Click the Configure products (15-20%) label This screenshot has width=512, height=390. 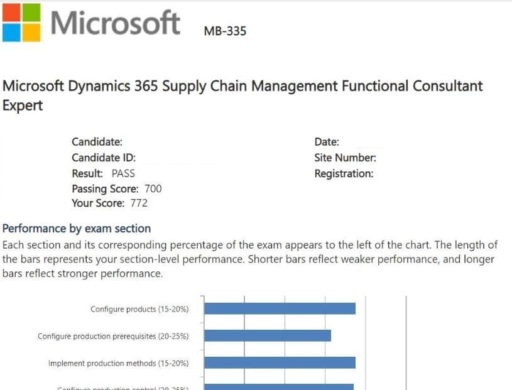tap(139, 309)
